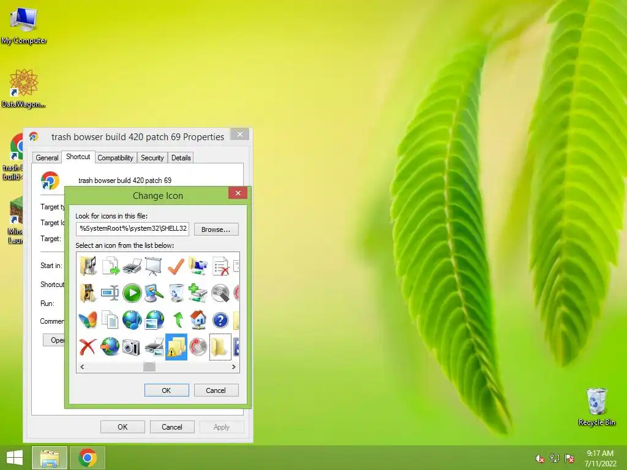The width and height of the screenshot is (627, 470).
Task: Pick the globe with picture icon
Action: [x=154, y=319]
